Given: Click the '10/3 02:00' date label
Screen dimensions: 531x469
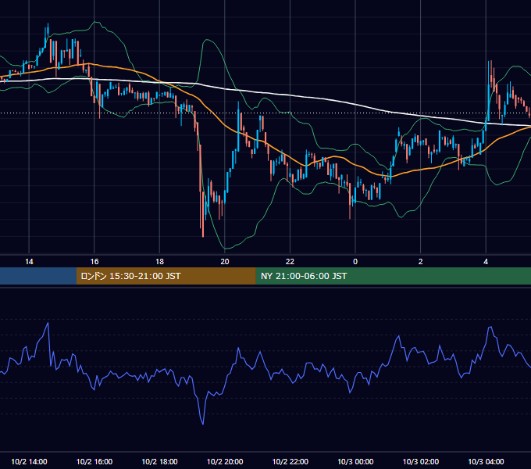Looking at the screenshot, I should click(x=421, y=461).
